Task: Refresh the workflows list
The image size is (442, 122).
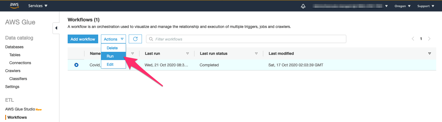Action: pos(135,39)
